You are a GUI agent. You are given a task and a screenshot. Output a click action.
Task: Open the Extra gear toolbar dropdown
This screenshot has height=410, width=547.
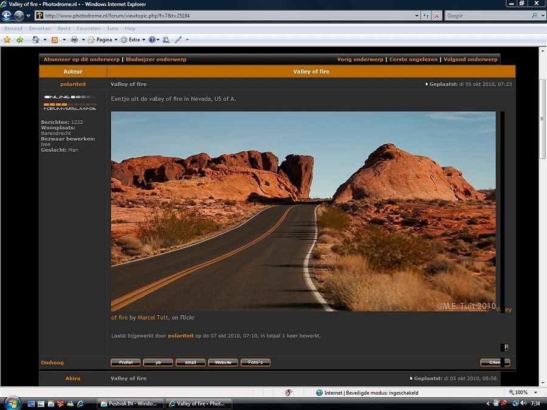(133, 39)
